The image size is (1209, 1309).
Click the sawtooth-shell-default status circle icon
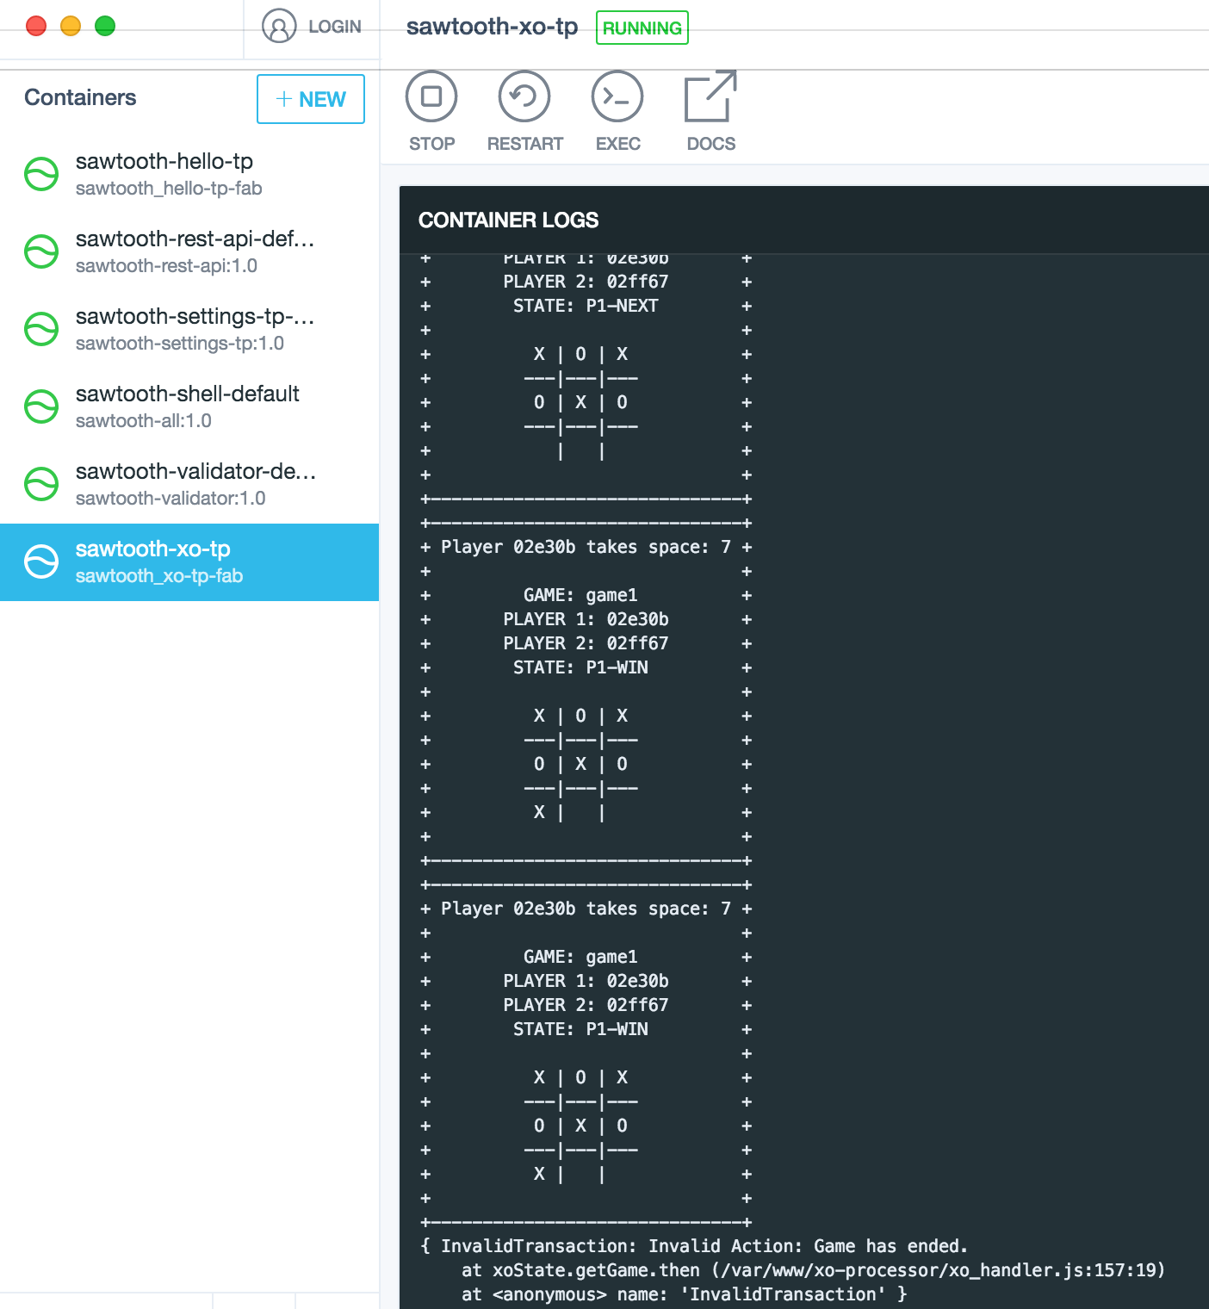click(x=40, y=406)
